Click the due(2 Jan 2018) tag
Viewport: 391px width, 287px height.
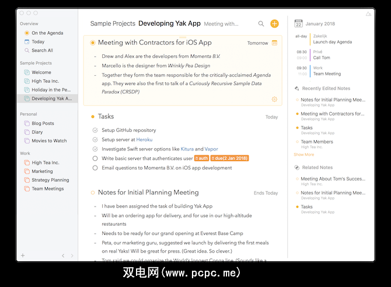click(230, 158)
